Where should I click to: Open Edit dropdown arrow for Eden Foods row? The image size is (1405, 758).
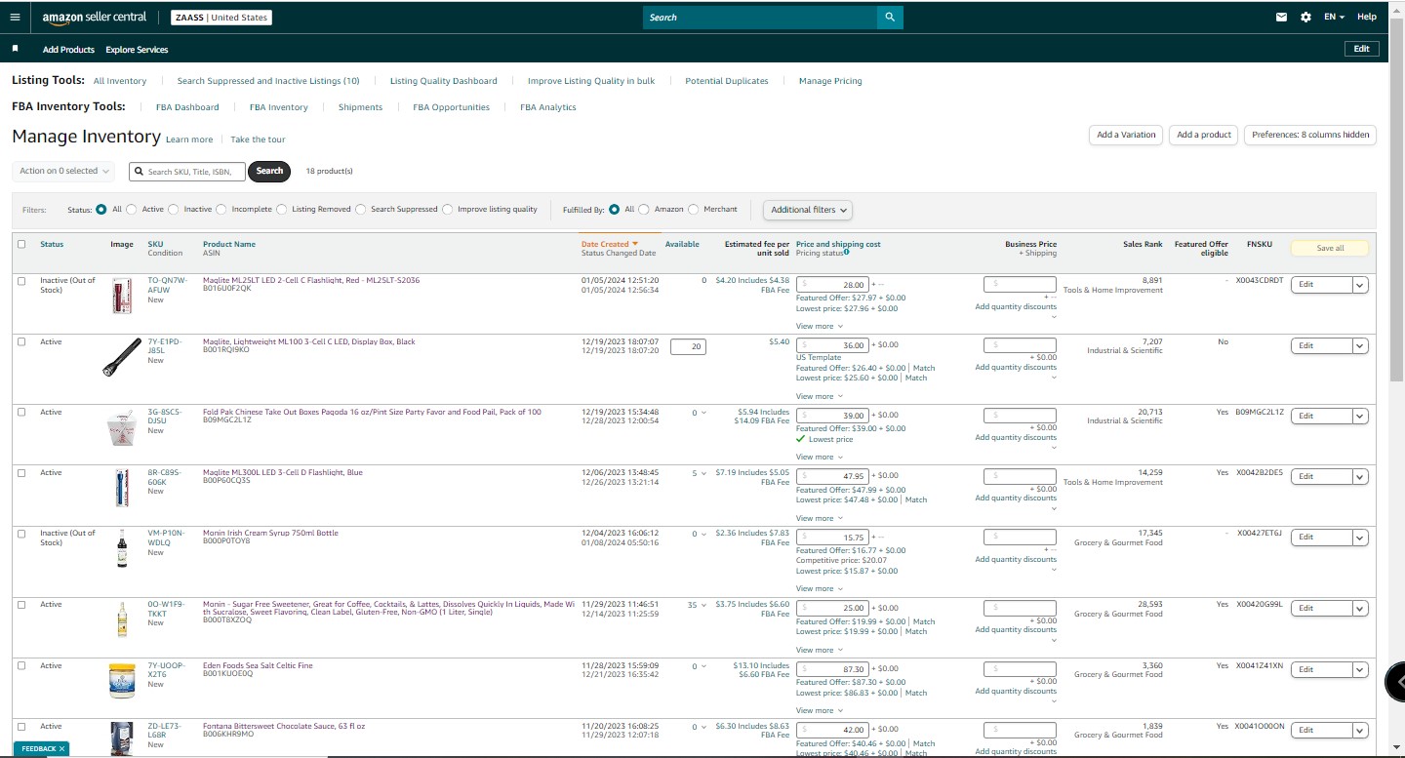click(1360, 669)
